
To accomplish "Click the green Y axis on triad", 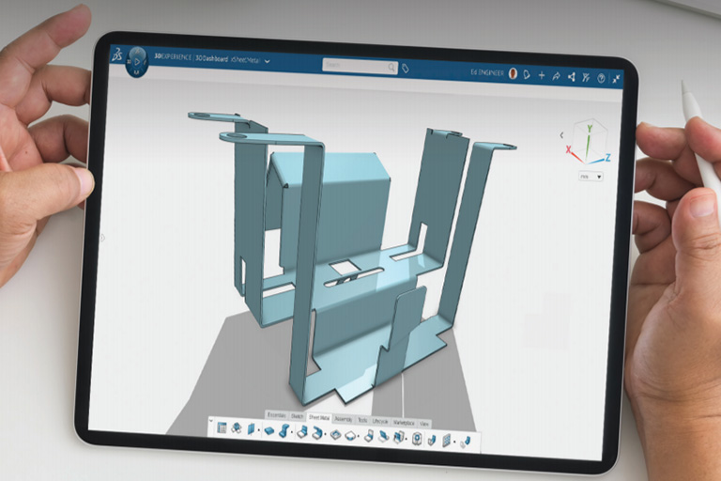I will 589,141.
